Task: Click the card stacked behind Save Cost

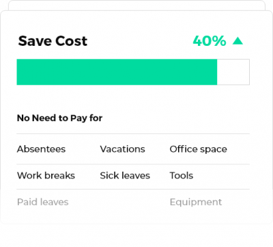Action: point(136,5)
